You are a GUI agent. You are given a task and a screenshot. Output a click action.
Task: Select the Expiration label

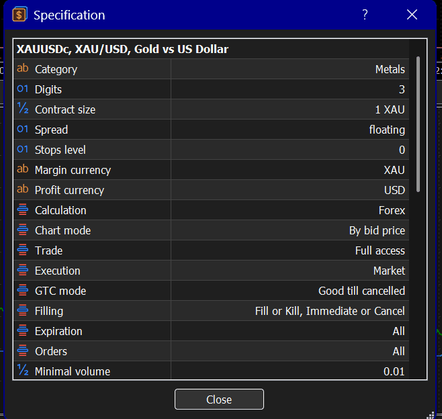58,331
